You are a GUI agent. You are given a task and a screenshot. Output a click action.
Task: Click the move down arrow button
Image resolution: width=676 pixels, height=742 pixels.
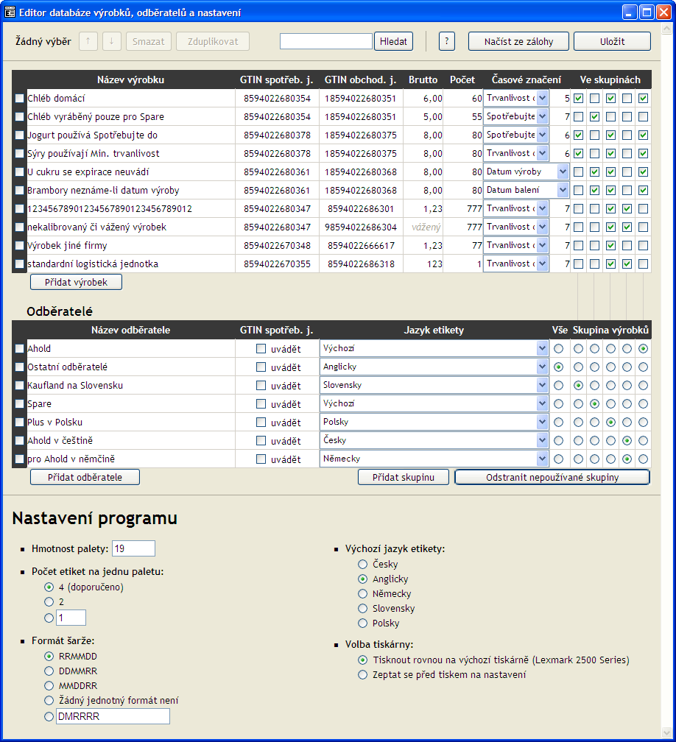pos(112,42)
